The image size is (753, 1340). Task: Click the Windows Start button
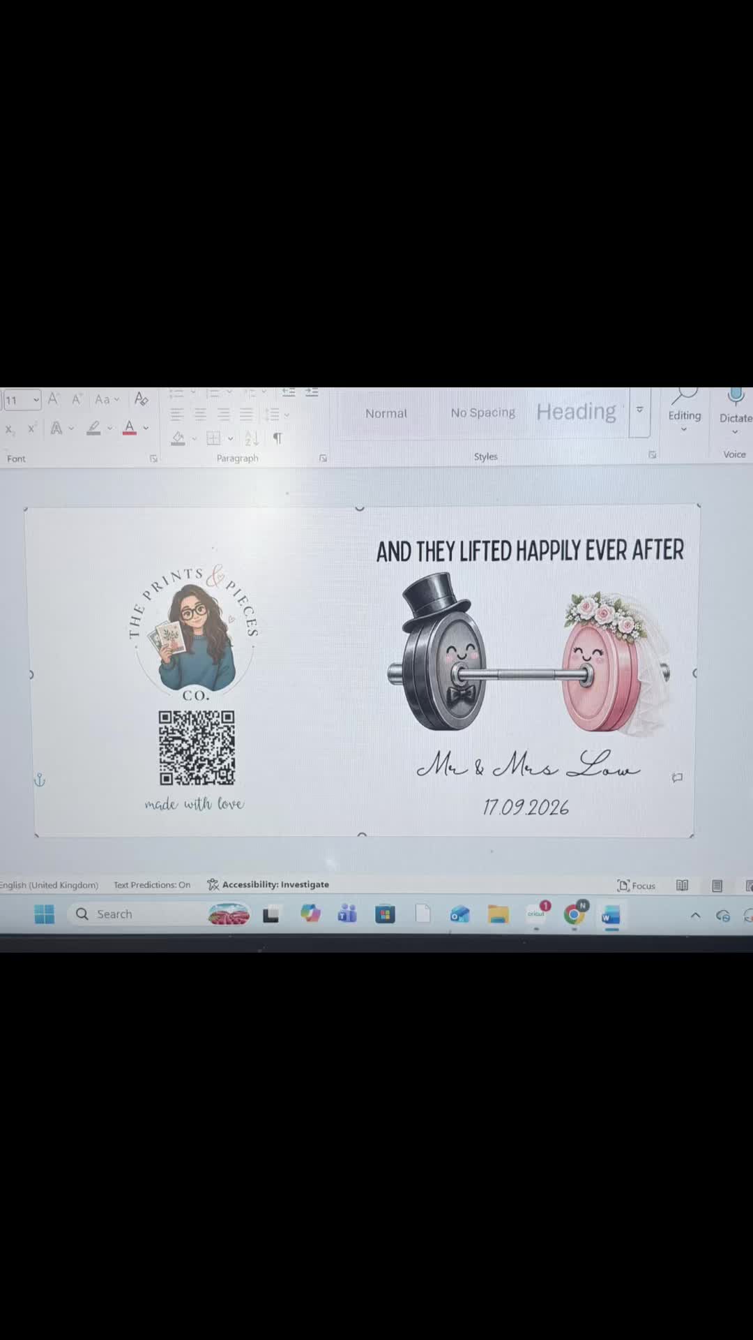tap(44, 914)
